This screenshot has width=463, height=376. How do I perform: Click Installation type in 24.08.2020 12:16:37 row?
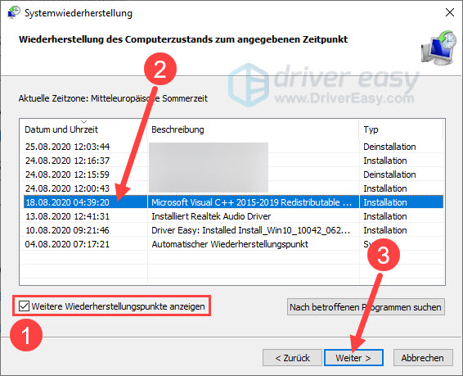tap(385, 161)
